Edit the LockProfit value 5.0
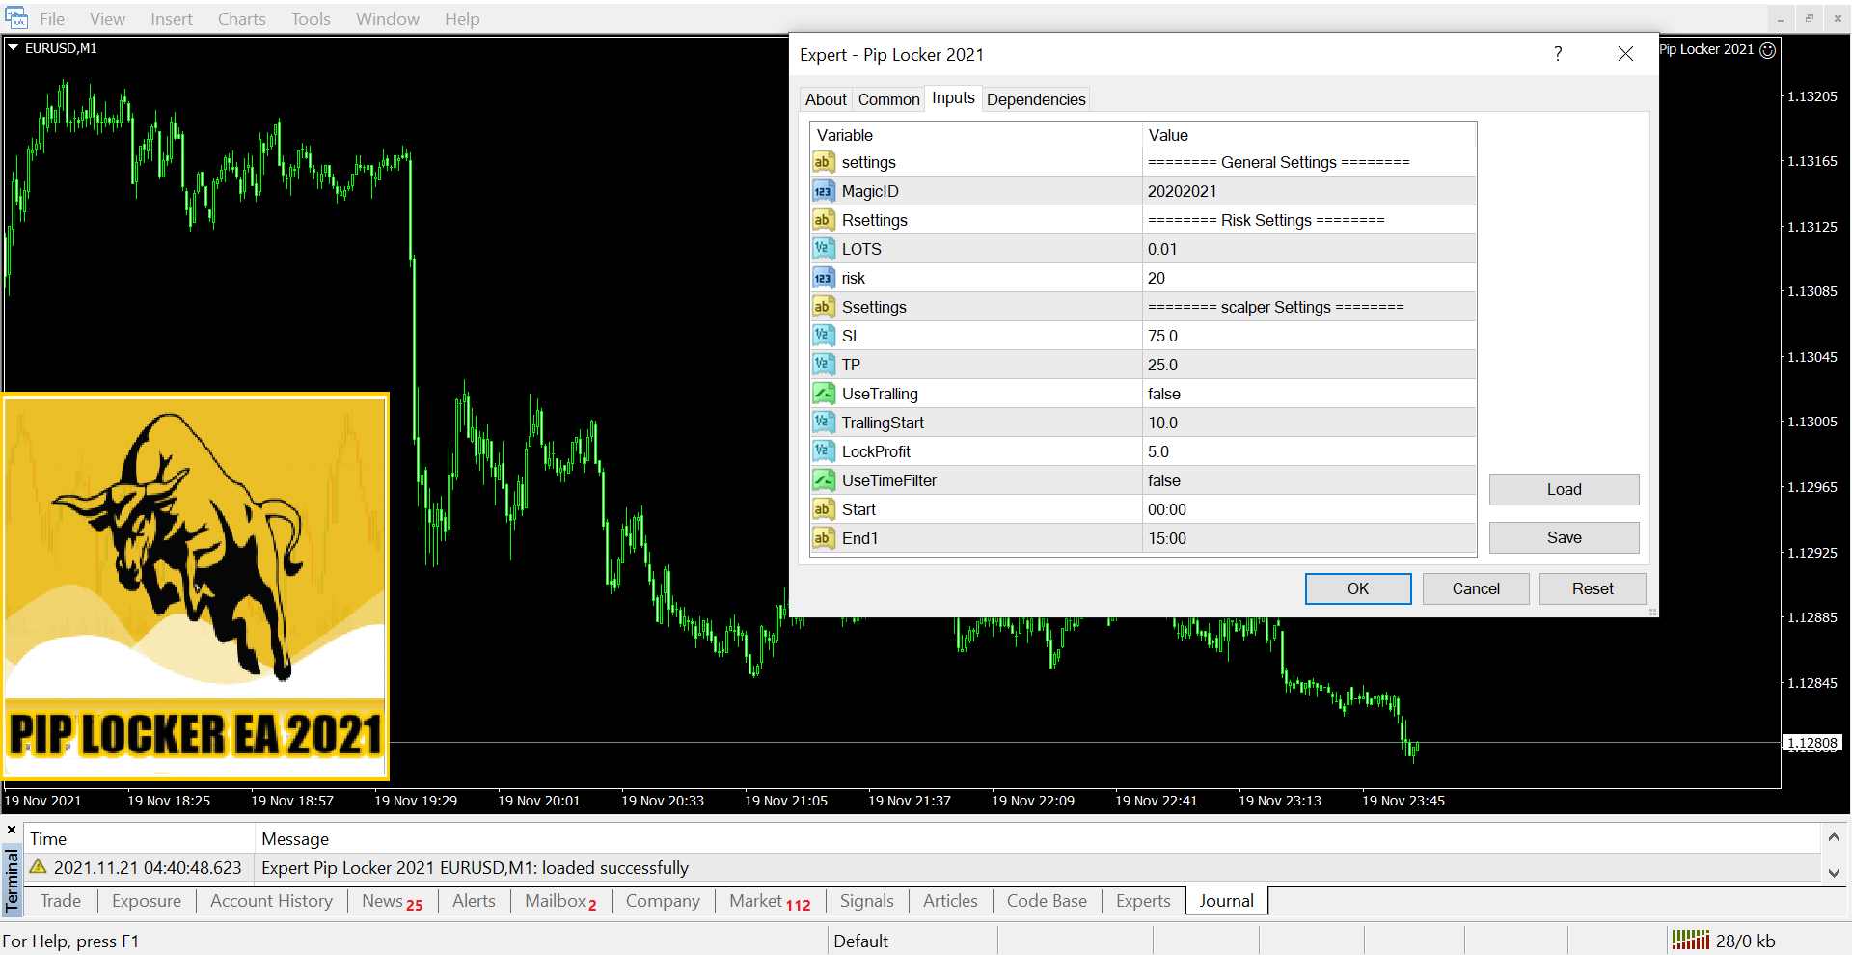The image size is (1852, 955). (1309, 451)
